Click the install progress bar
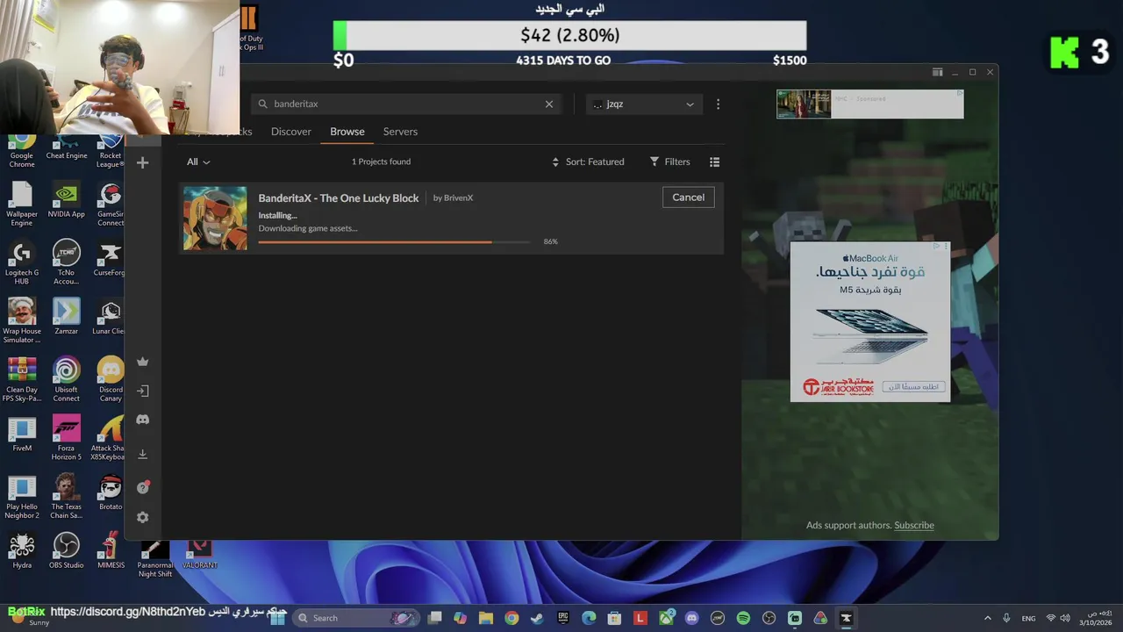Screen dimensions: 1123x632 395,241
